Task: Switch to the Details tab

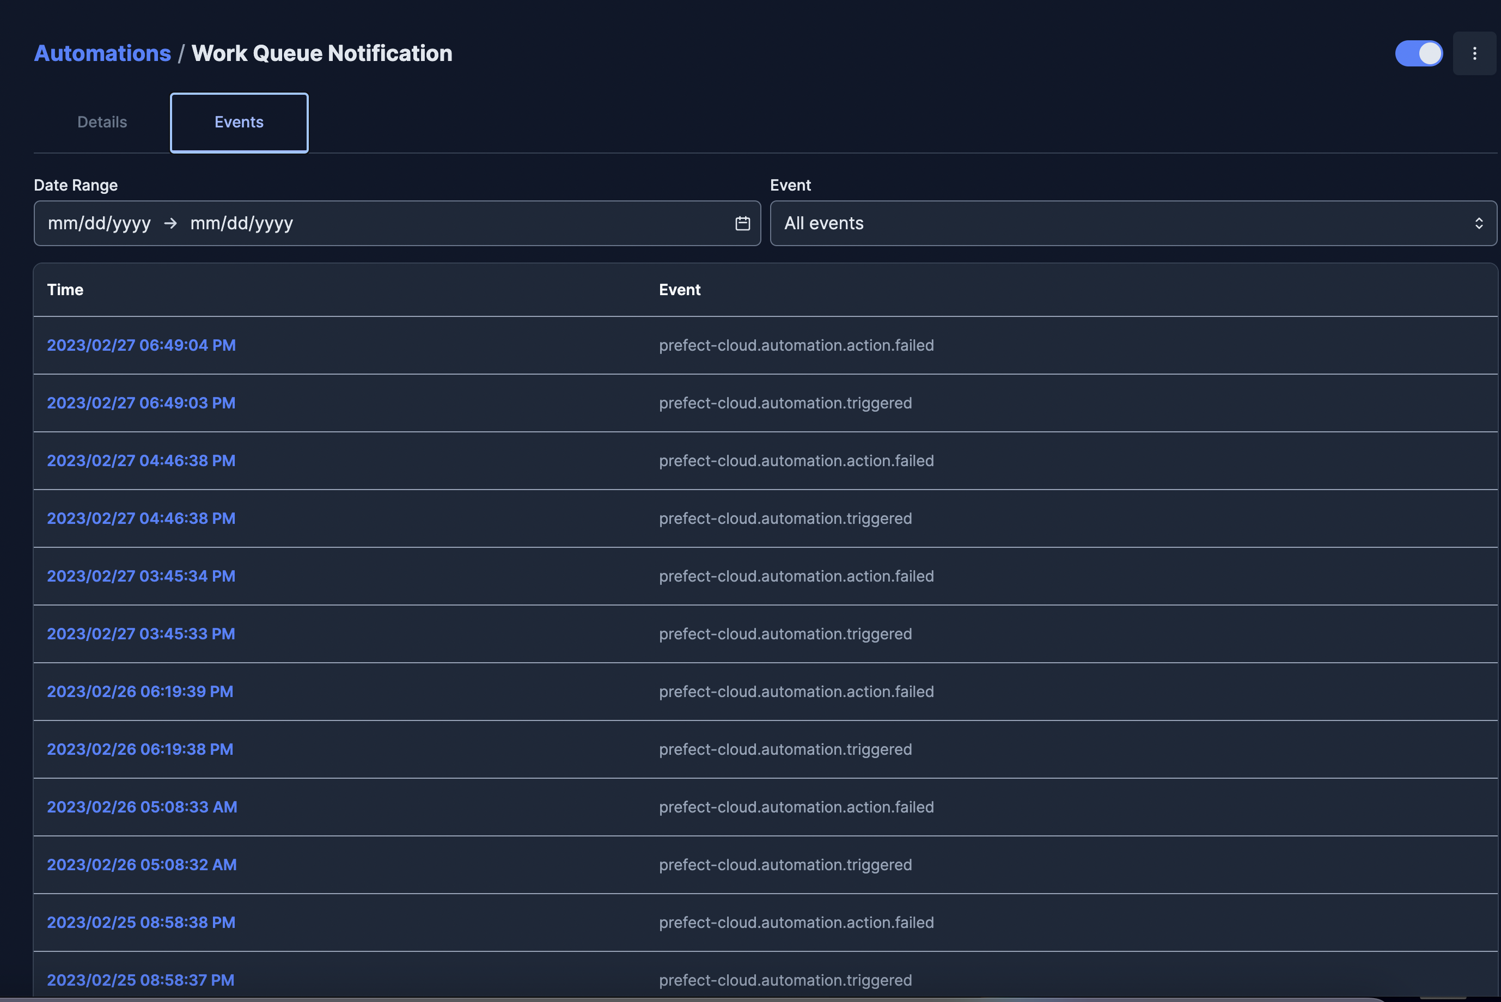Action: coord(102,122)
